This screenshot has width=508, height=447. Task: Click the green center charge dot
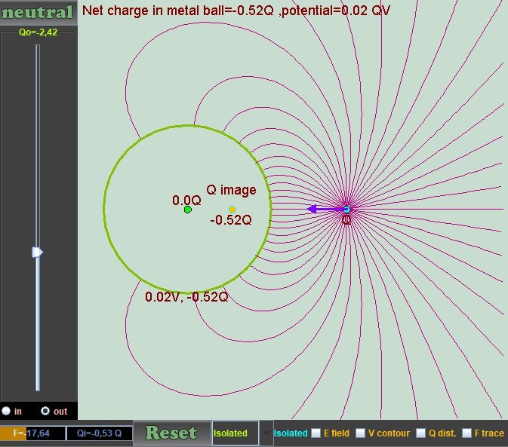coord(188,210)
